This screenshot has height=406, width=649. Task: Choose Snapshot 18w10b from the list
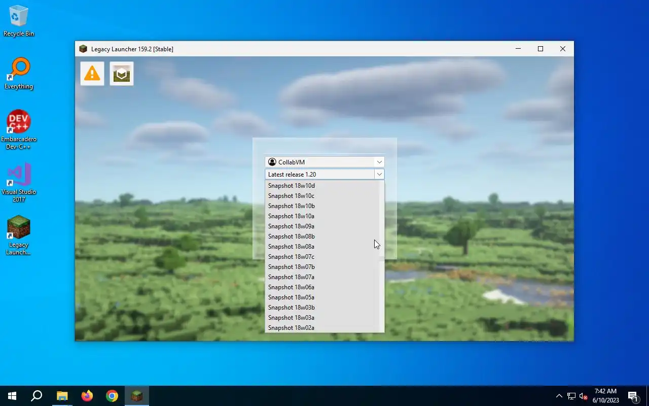[x=322, y=206]
